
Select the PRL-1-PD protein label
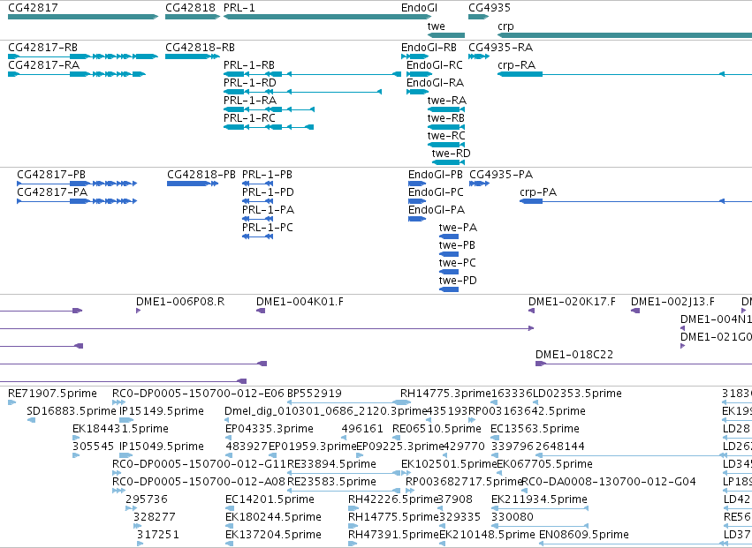(x=268, y=192)
